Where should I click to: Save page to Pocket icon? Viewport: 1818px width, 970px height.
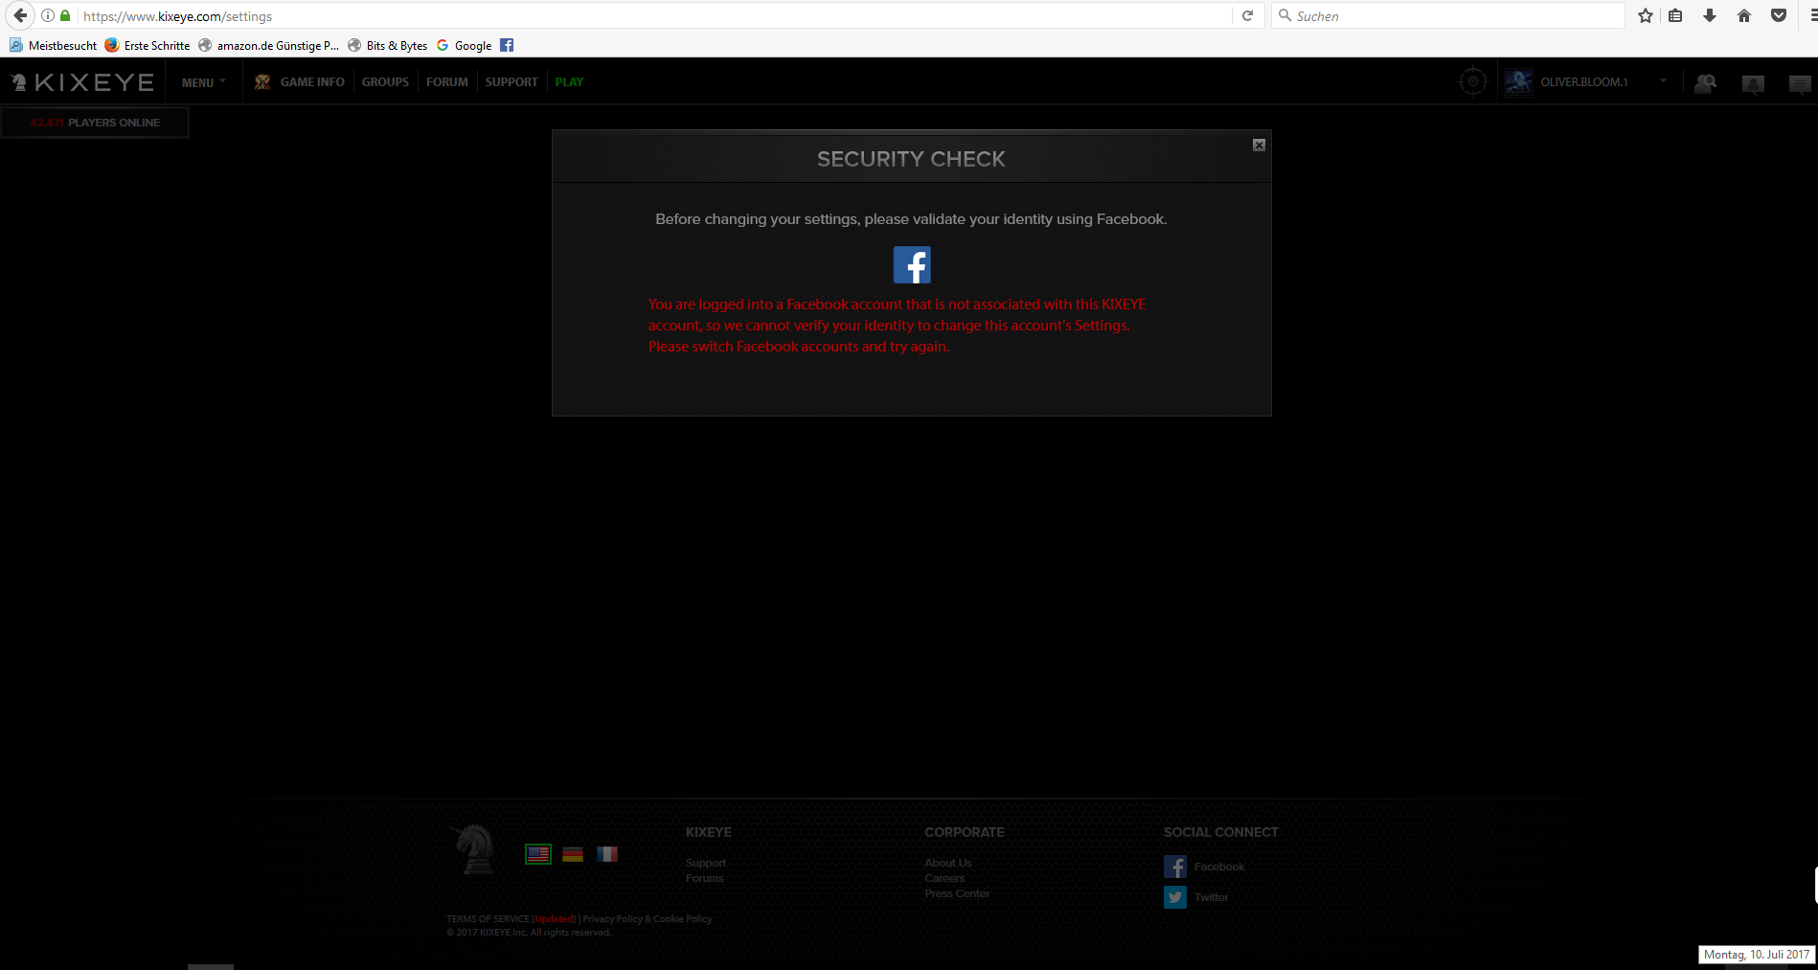[x=1779, y=15]
